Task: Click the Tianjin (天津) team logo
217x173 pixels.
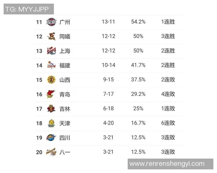Action: click(51, 123)
